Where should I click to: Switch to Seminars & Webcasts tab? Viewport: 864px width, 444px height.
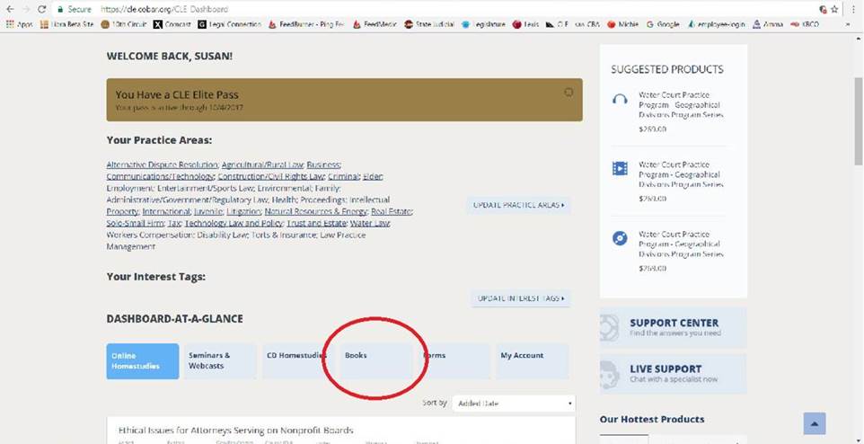point(220,361)
